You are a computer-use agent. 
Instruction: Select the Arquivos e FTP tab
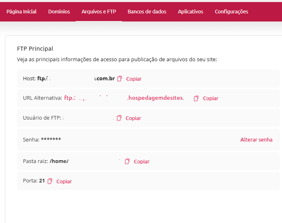point(98,12)
